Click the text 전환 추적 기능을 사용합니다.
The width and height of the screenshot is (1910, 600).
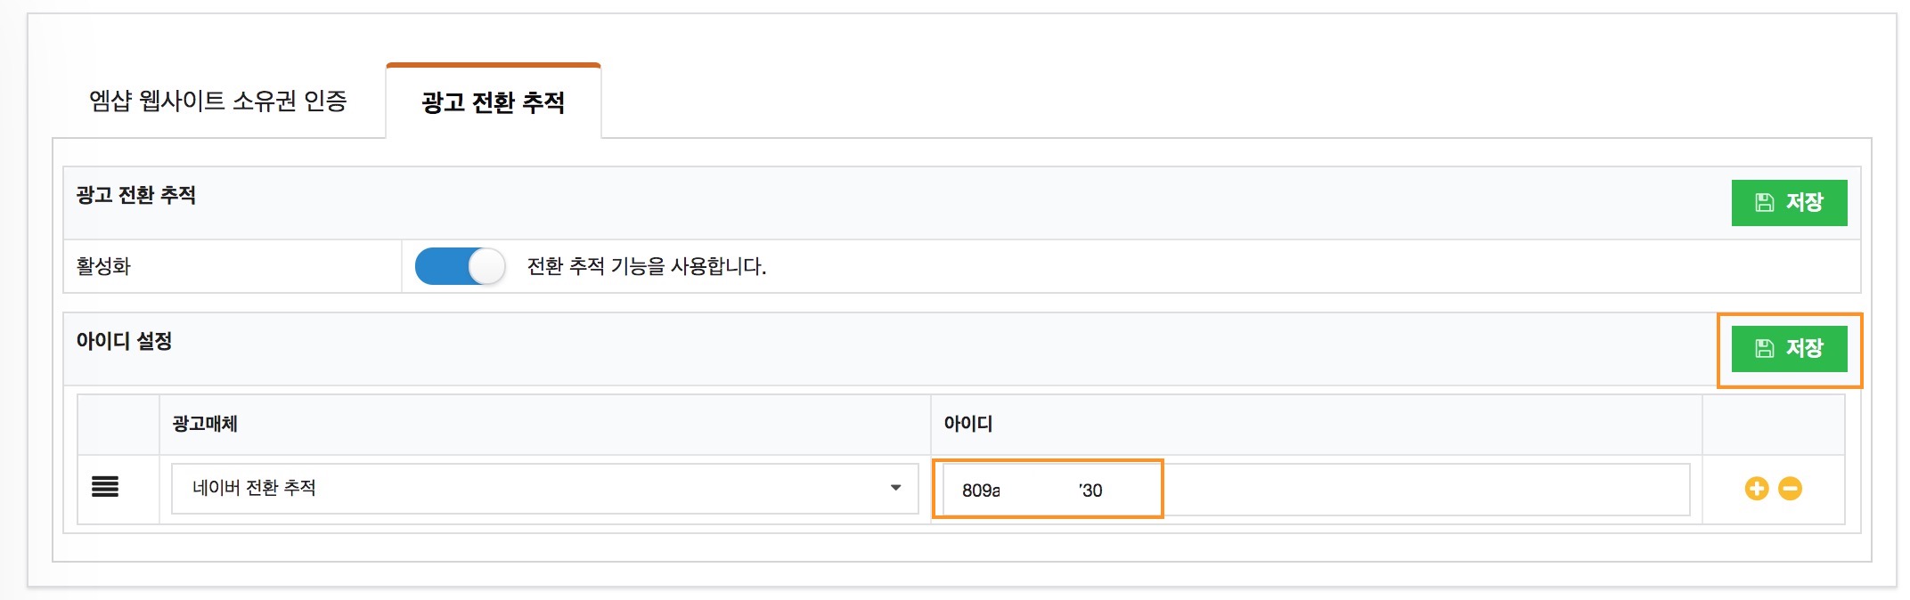pos(647,266)
